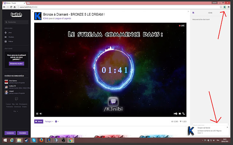Click the Twitch logo in the sidebar
Screen dimensions: 233x145
pos(16,14)
